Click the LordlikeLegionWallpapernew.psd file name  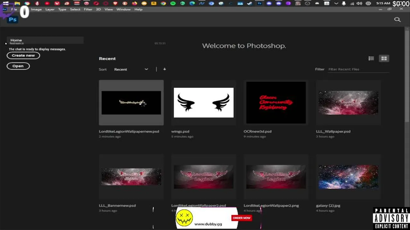(x=129, y=131)
